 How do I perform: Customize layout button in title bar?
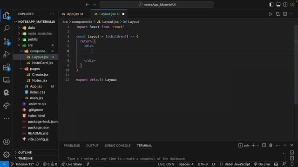click(292, 5)
